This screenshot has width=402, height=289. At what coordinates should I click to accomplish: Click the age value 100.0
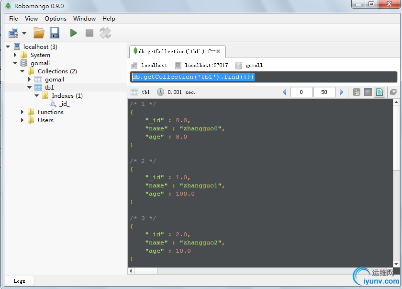185,194
